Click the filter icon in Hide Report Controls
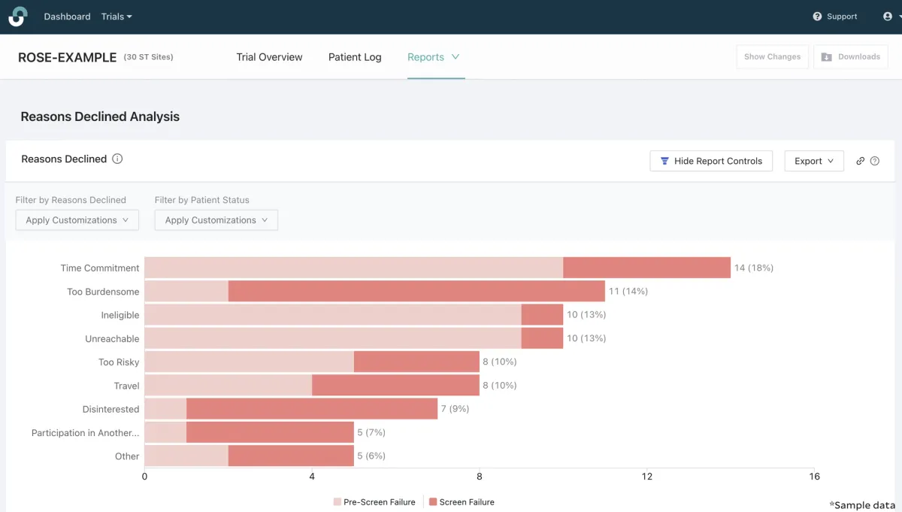This screenshot has height=512, width=902. pyautogui.click(x=664, y=160)
